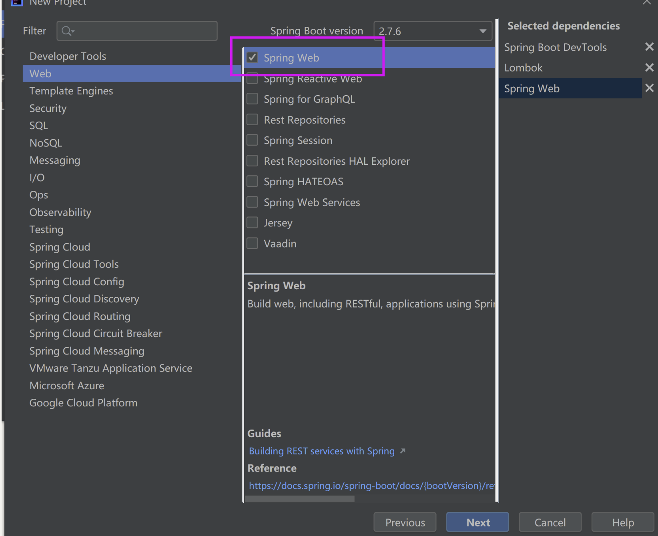Select Spring Web in selected dependencies list

click(x=570, y=88)
